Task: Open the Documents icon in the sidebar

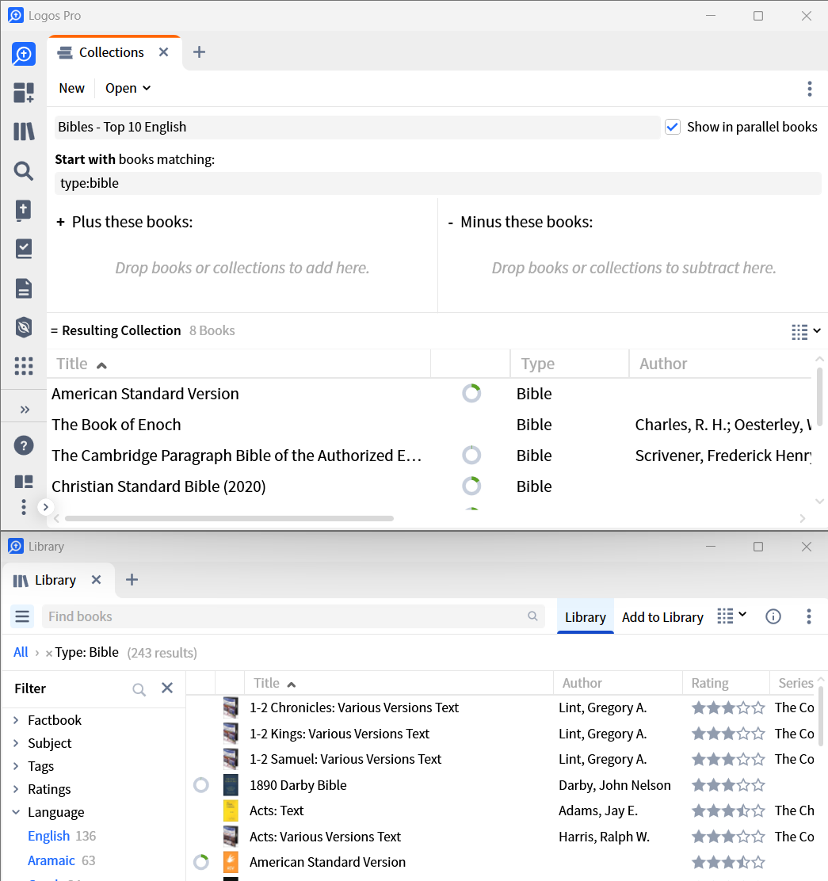Action: [x=23, y=288]
